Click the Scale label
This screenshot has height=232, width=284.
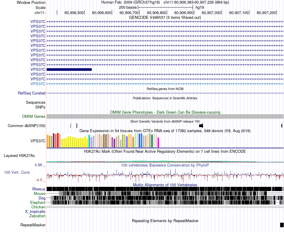point(40,7)
